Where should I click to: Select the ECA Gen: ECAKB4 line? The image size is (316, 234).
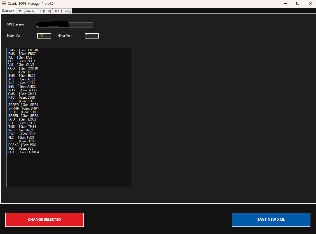point(23,152)
